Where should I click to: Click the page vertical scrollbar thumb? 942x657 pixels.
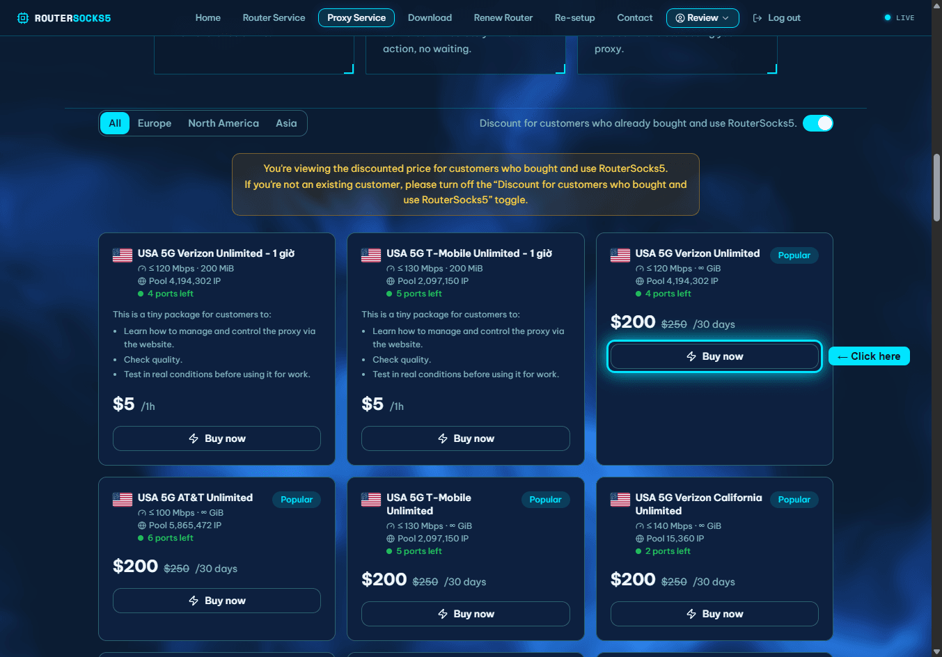click(937, 188)
